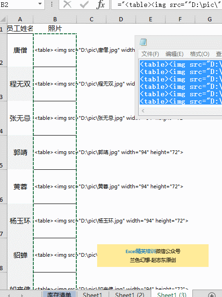Add new sheet with plus icon

pyautogui.click(x=211, y=295)
